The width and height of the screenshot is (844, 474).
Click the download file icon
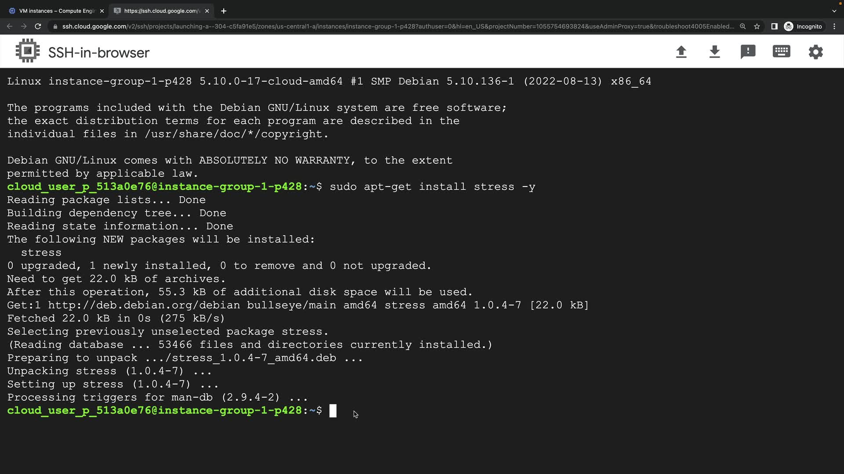pyautogui.click(x=714, y=52)
